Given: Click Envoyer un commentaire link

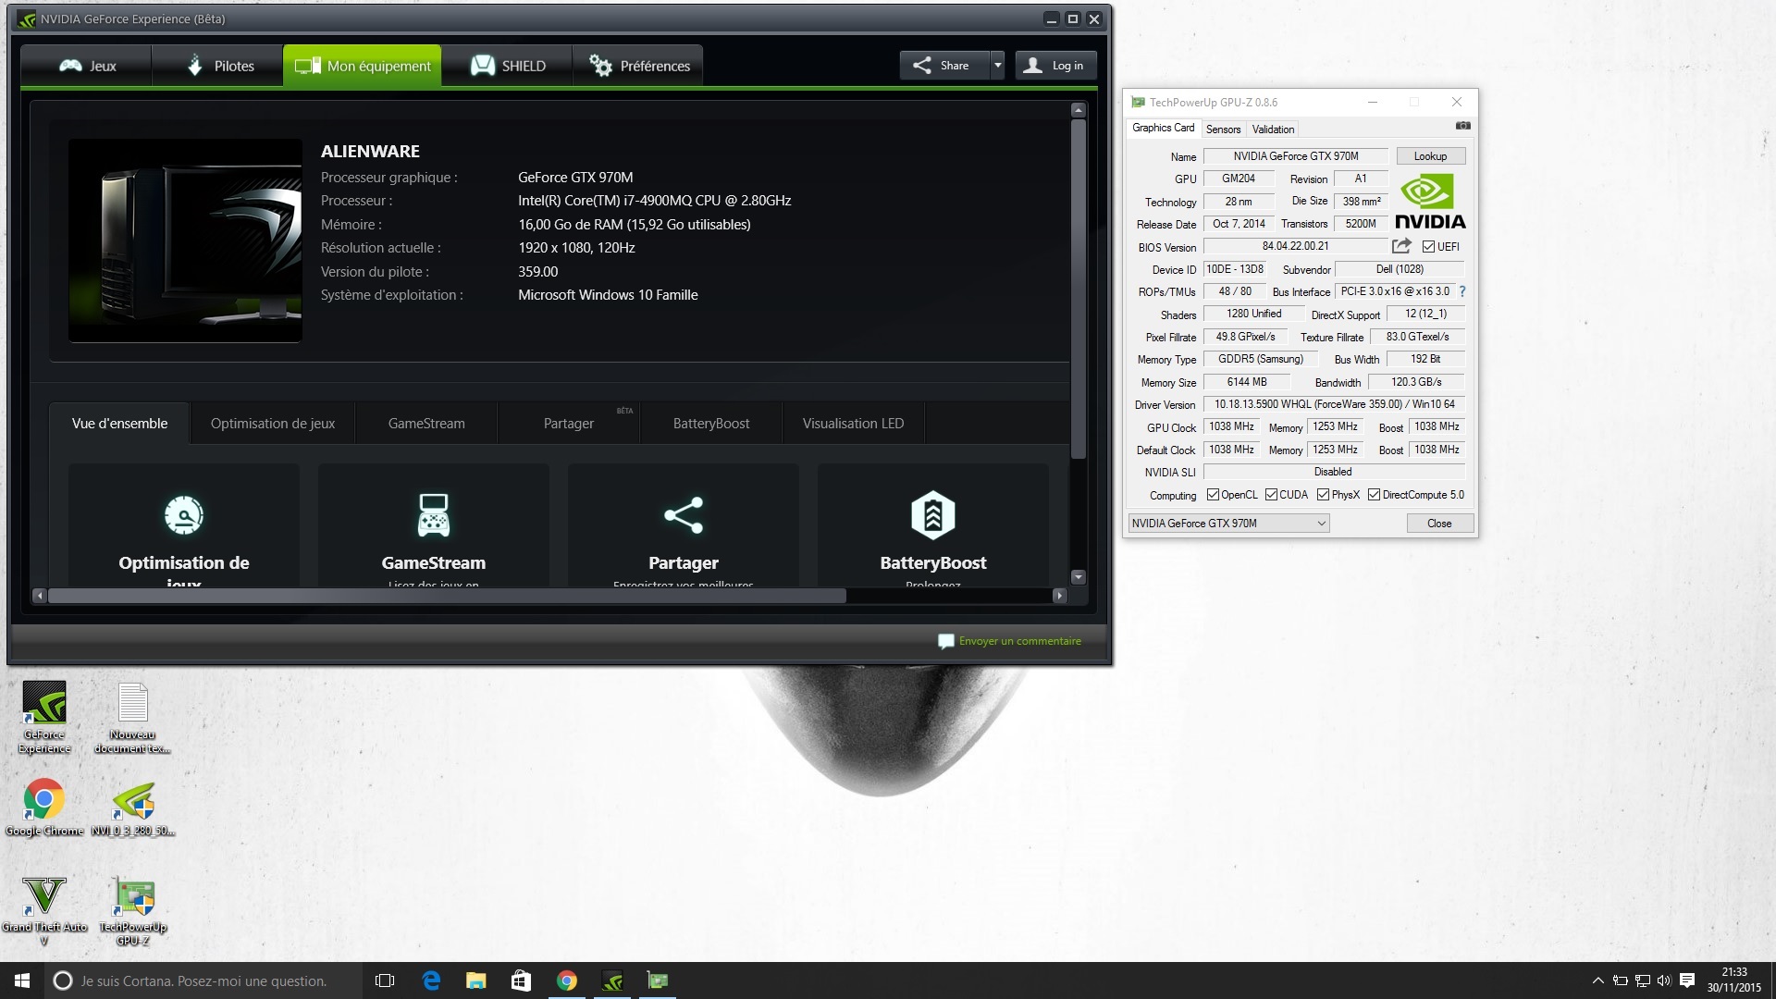Looking at the screenshot, I should pyautogui.click(x=1019, y=641).
